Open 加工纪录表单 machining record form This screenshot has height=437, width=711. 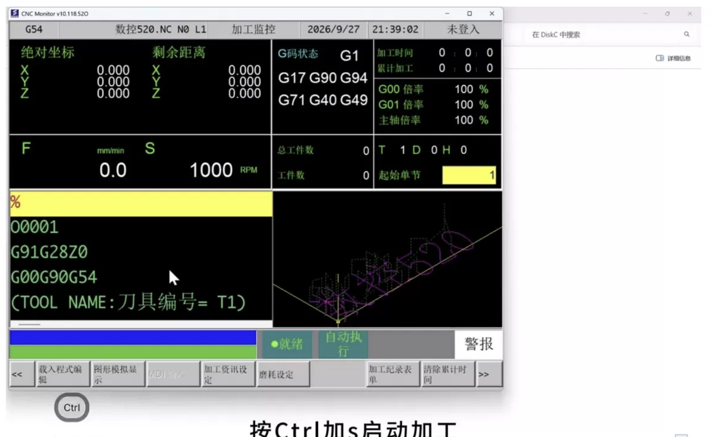tap(393, 374)
